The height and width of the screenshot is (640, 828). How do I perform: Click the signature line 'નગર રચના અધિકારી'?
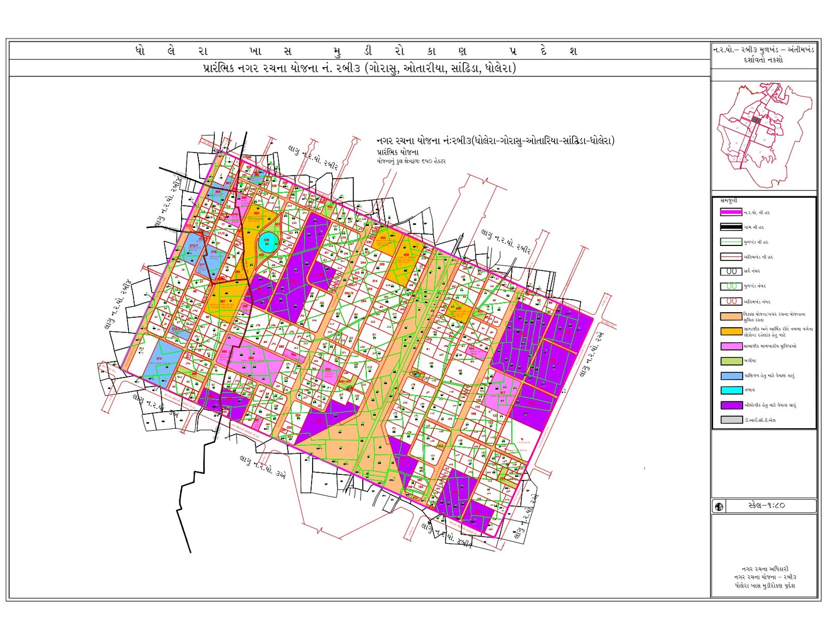(x=765, y=569)
